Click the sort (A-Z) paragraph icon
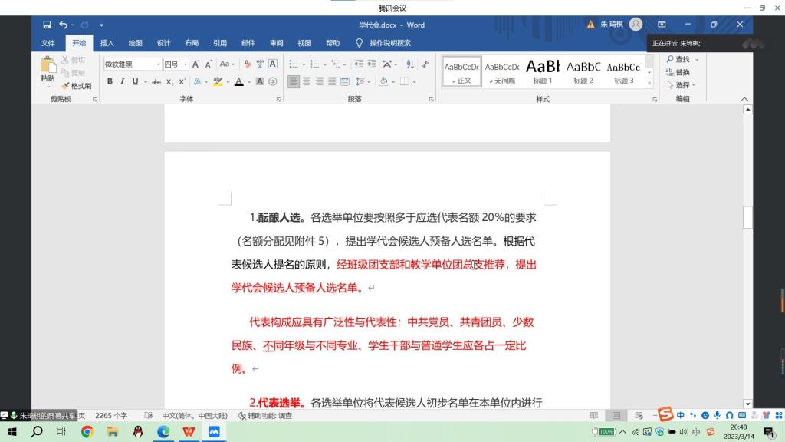The width and height of the screenshot is (785, 442). click(x=409, y=64)
